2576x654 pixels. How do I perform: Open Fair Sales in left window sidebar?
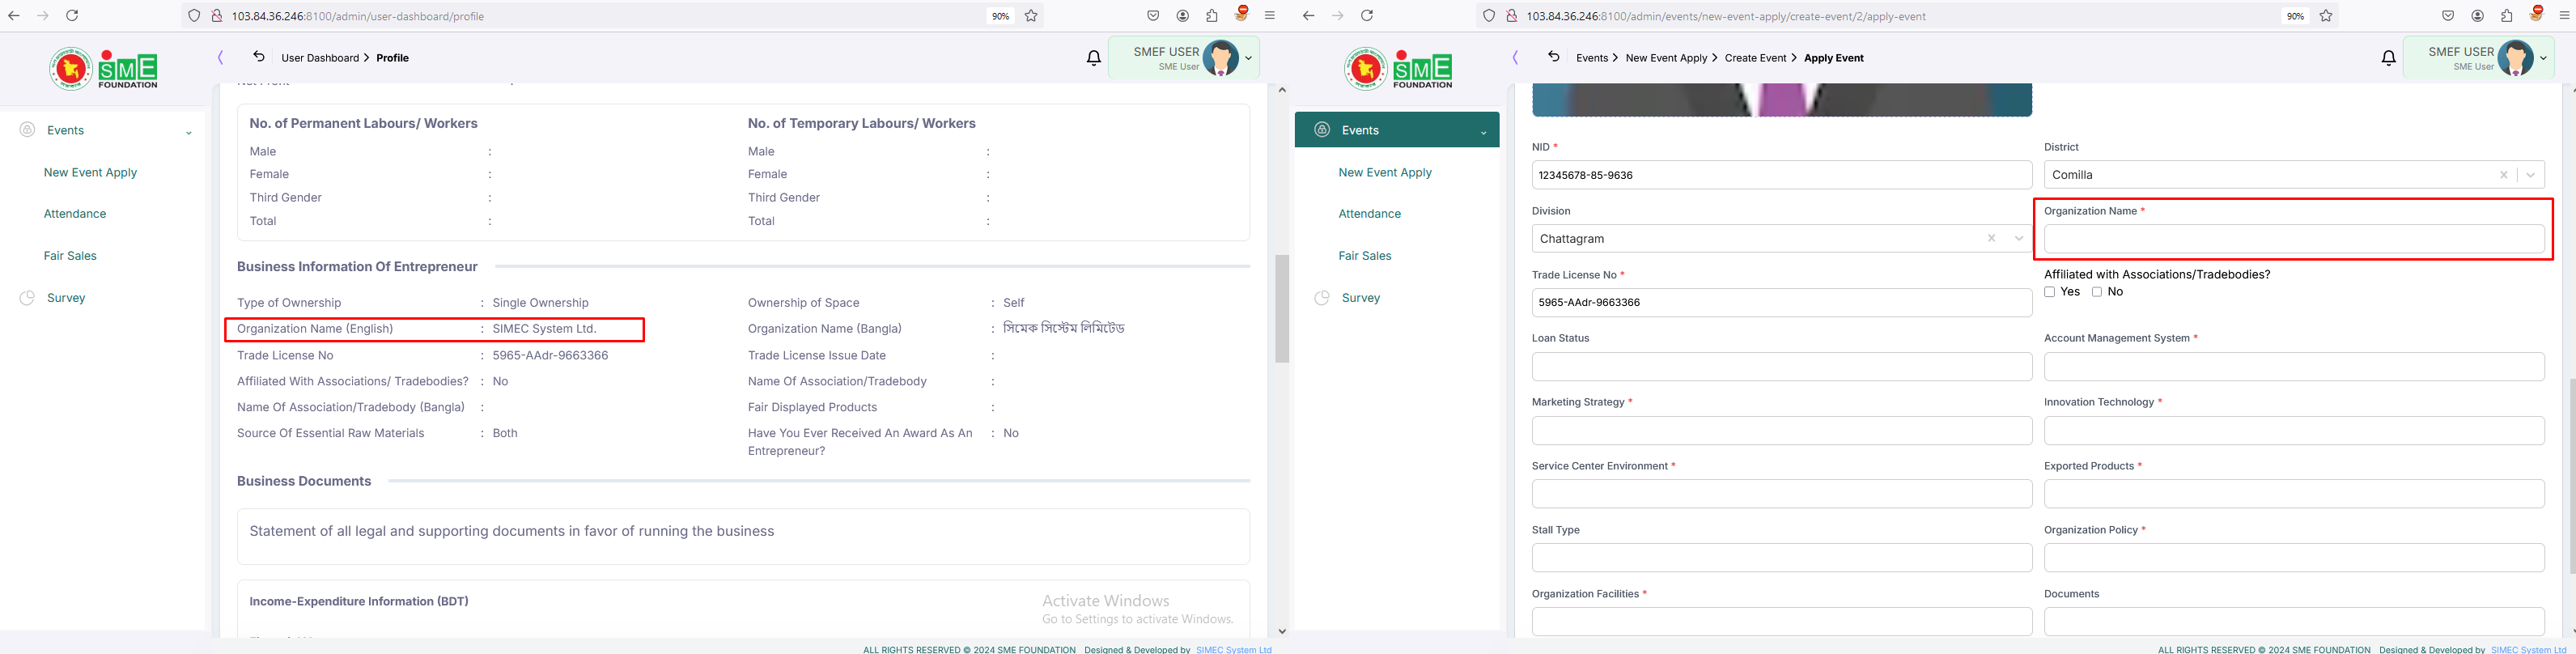point(70,256)
